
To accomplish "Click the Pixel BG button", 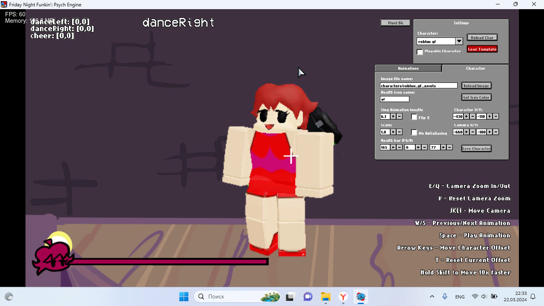I will click(395, 23).
